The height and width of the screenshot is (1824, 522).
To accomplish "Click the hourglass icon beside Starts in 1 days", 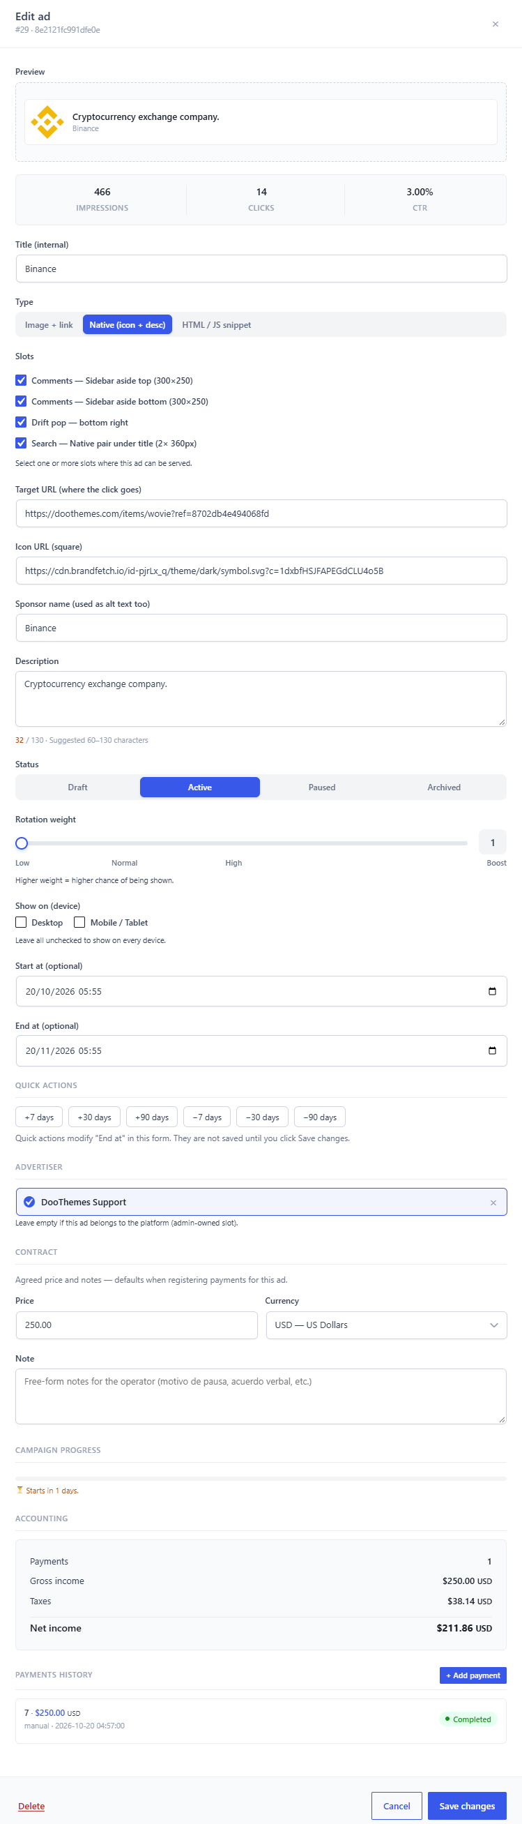I will click(x=20, y=1490).
